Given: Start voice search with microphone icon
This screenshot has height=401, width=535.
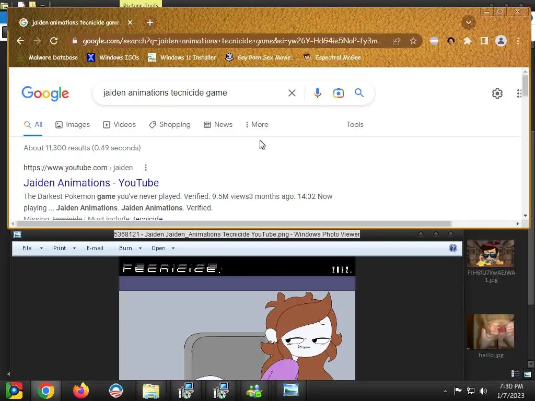Looking at the screenshot, I should pos(317,93).
